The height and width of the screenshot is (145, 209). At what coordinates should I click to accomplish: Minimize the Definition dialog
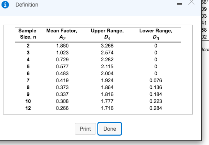tap(180, 4)
